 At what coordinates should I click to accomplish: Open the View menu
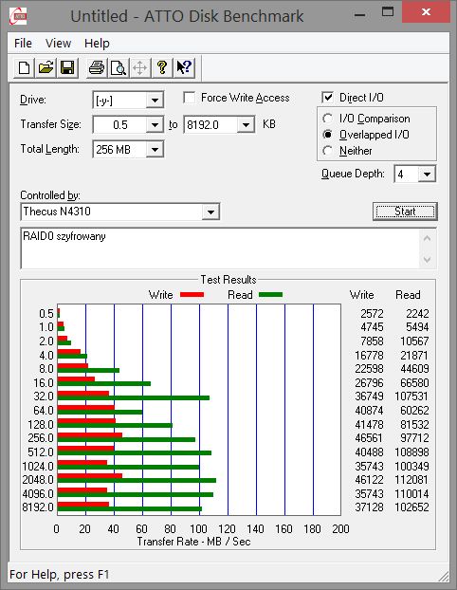[58, 44]
